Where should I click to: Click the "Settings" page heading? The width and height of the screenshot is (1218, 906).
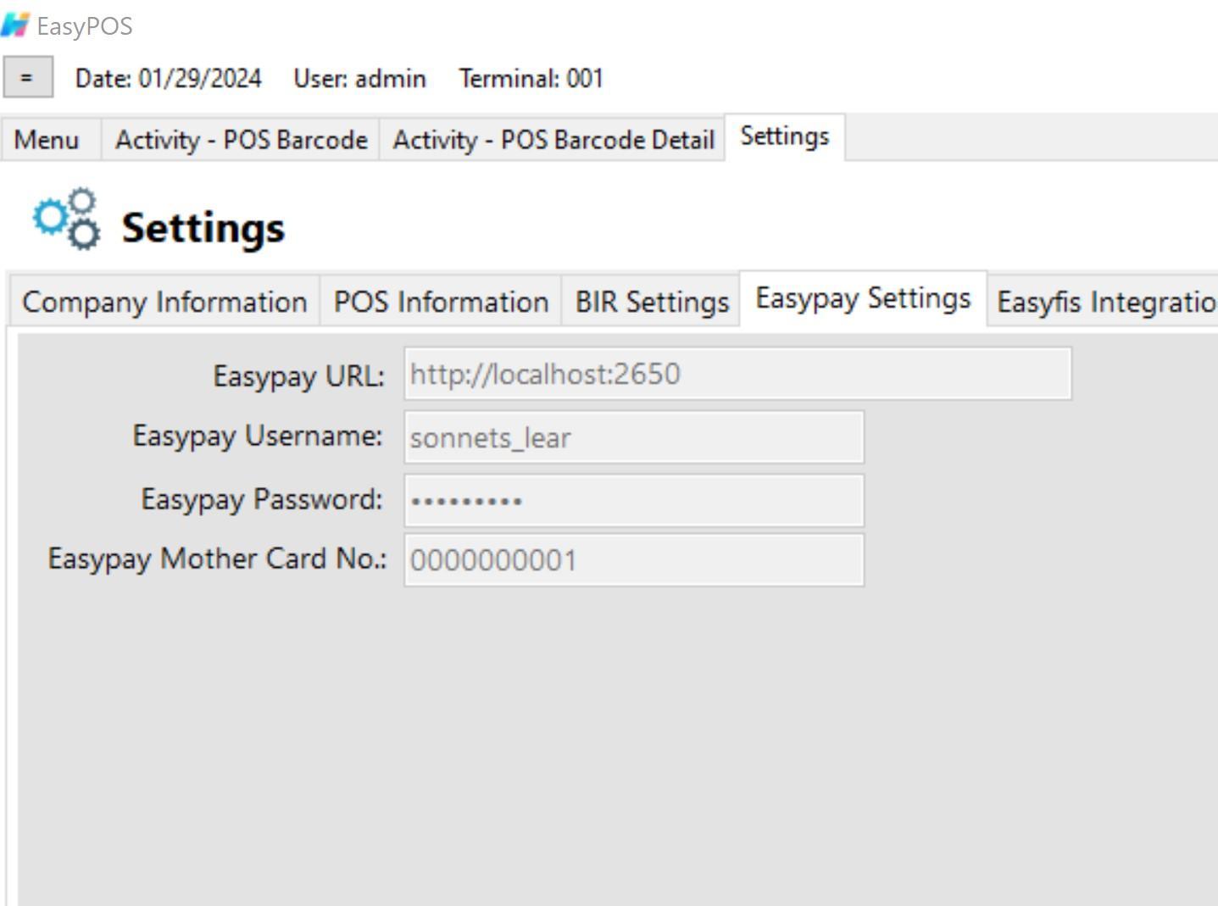click(203, 227)
